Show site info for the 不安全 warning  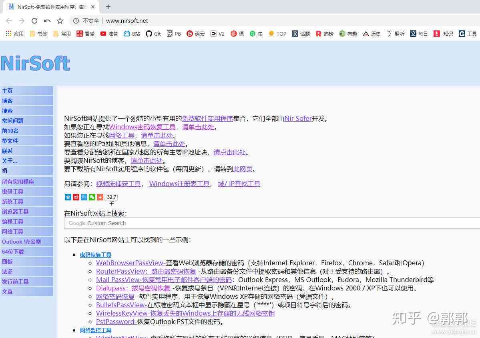(x=86, y=21)
